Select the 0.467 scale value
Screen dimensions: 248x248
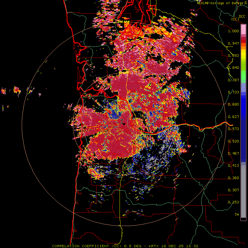(x=233, y=153)
